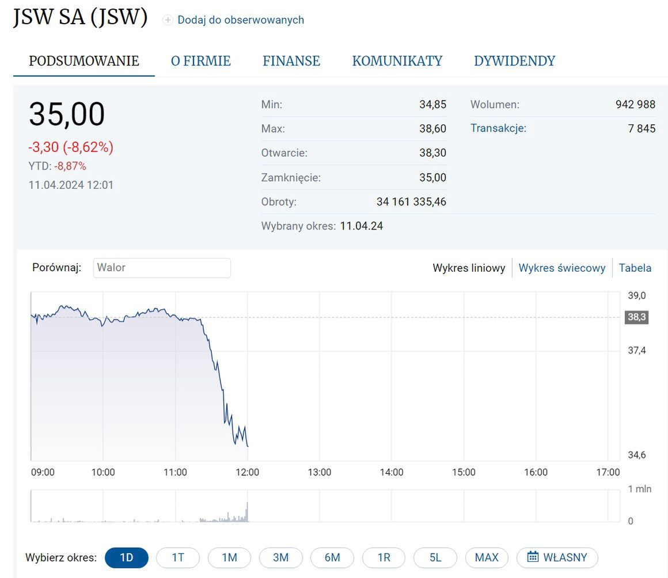Select the 3M period pill
Image resolution: width=668 pixels, height=578 pixels.
point(280,557)
